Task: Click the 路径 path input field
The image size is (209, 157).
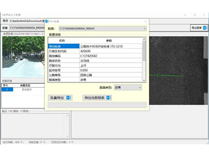Action: coord(26,21)
